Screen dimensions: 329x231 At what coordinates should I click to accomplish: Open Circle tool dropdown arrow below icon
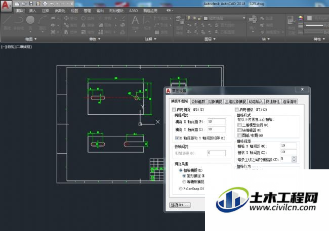coord(30,32)
